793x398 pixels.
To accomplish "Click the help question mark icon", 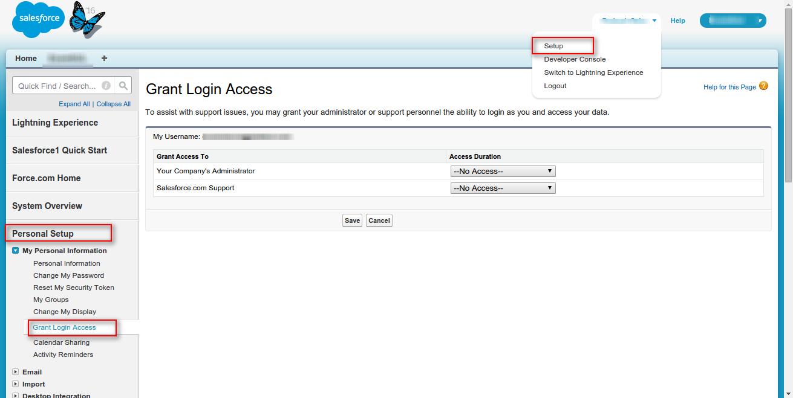I will pos(763,86).
